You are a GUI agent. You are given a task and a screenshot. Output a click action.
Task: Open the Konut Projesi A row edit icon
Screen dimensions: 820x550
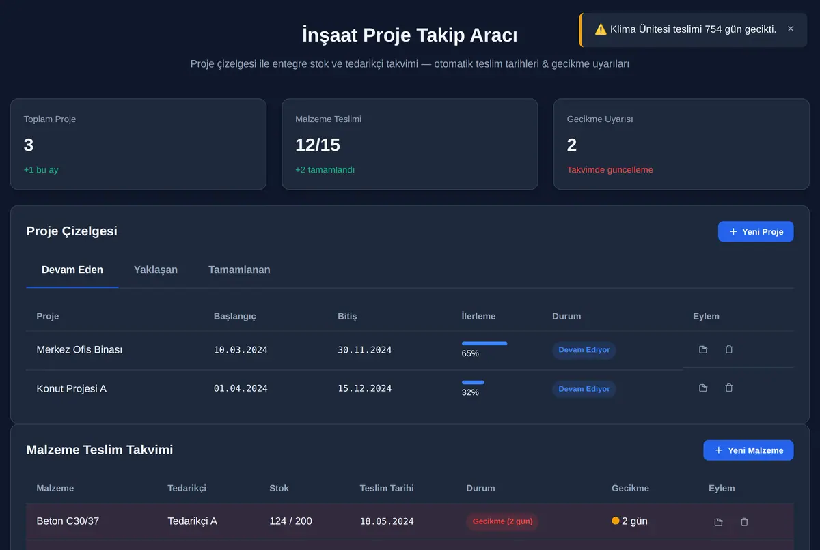coord(703,388)
